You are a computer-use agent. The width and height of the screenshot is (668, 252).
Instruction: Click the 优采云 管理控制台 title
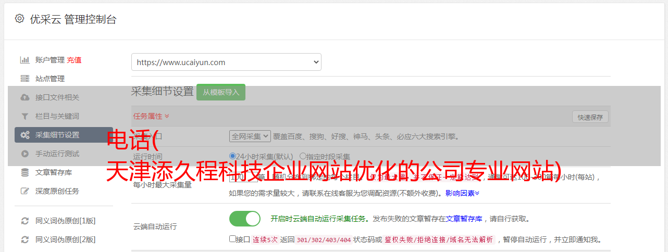[x=73, y=19]
